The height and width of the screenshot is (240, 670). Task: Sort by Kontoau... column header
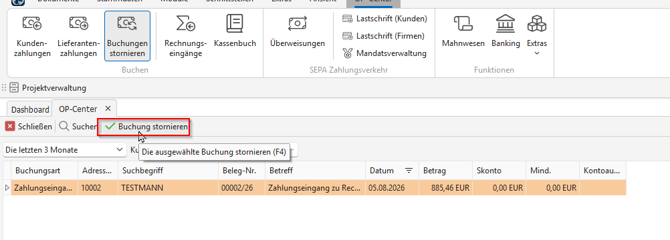[x=603, y=171]
